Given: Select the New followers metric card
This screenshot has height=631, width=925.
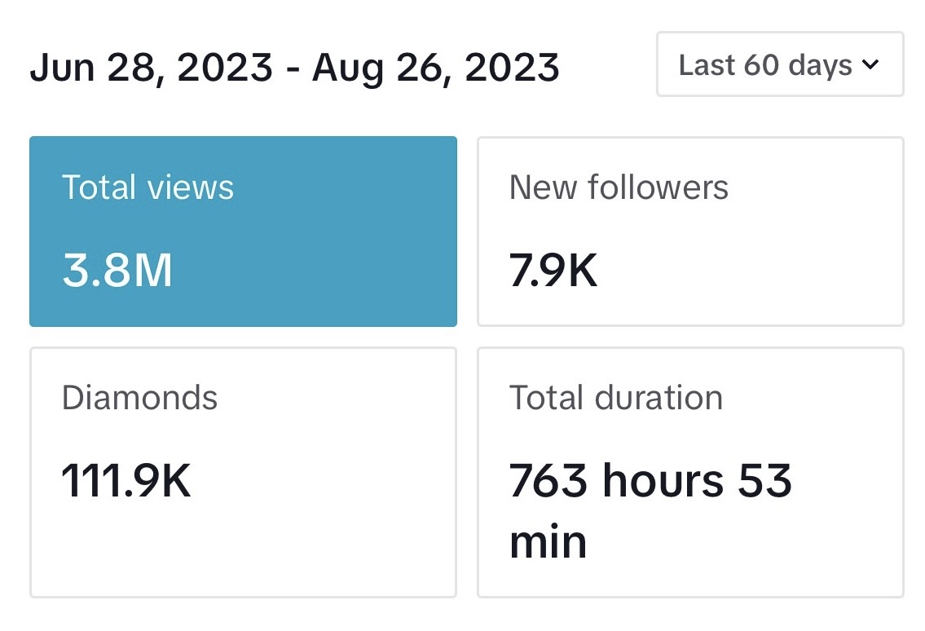Looking at the screenshot, I should pos(690,232).
